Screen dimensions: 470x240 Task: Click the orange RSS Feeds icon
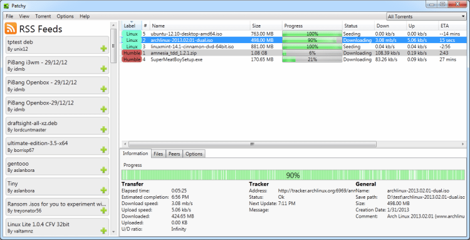(x=11, y=29)
